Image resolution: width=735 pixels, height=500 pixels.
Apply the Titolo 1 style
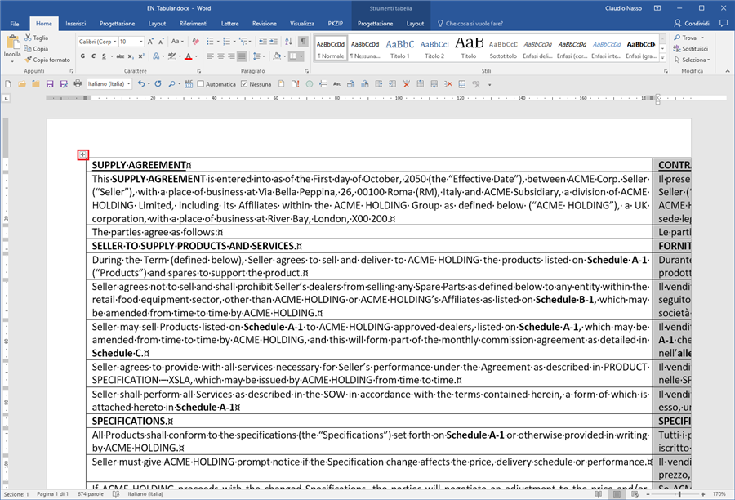[x=400, y=48]
